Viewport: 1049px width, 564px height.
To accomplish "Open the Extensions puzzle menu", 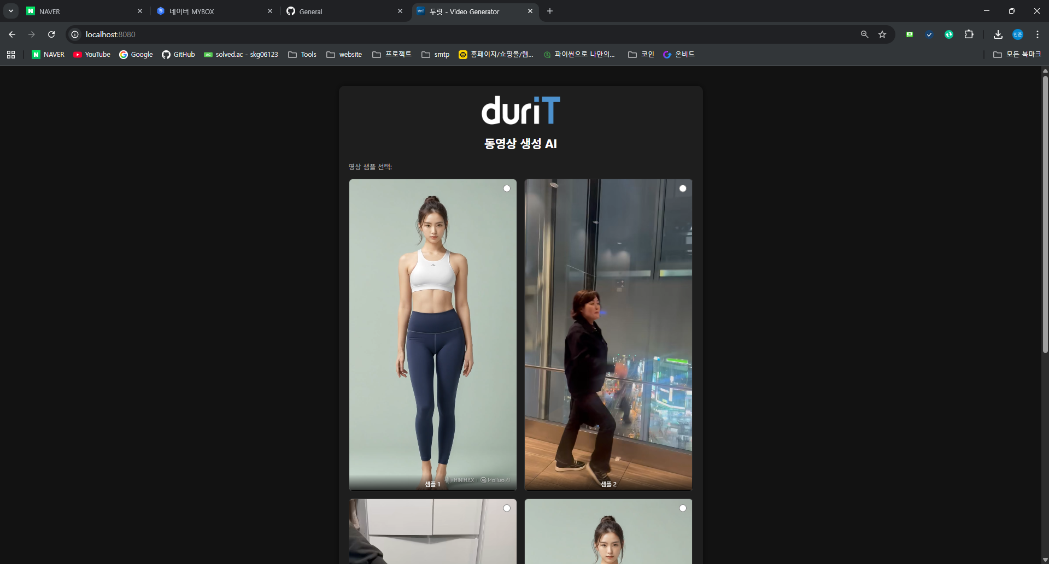I will tap(969, 34).
